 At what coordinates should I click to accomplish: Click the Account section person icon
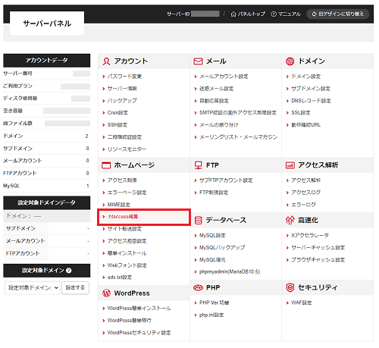pos(106,61)
